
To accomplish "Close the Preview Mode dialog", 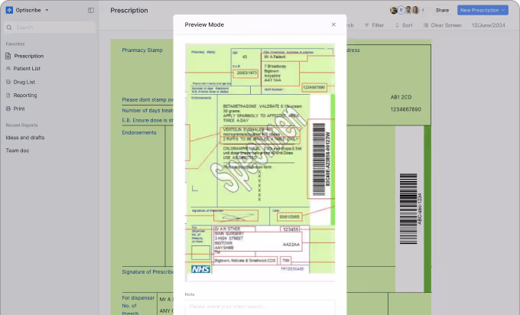I will (x=333, y=24).
